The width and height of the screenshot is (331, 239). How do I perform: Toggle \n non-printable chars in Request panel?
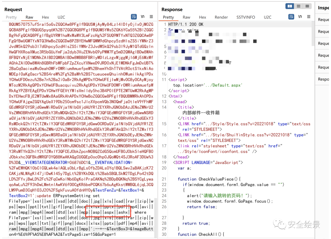[143, 17]
